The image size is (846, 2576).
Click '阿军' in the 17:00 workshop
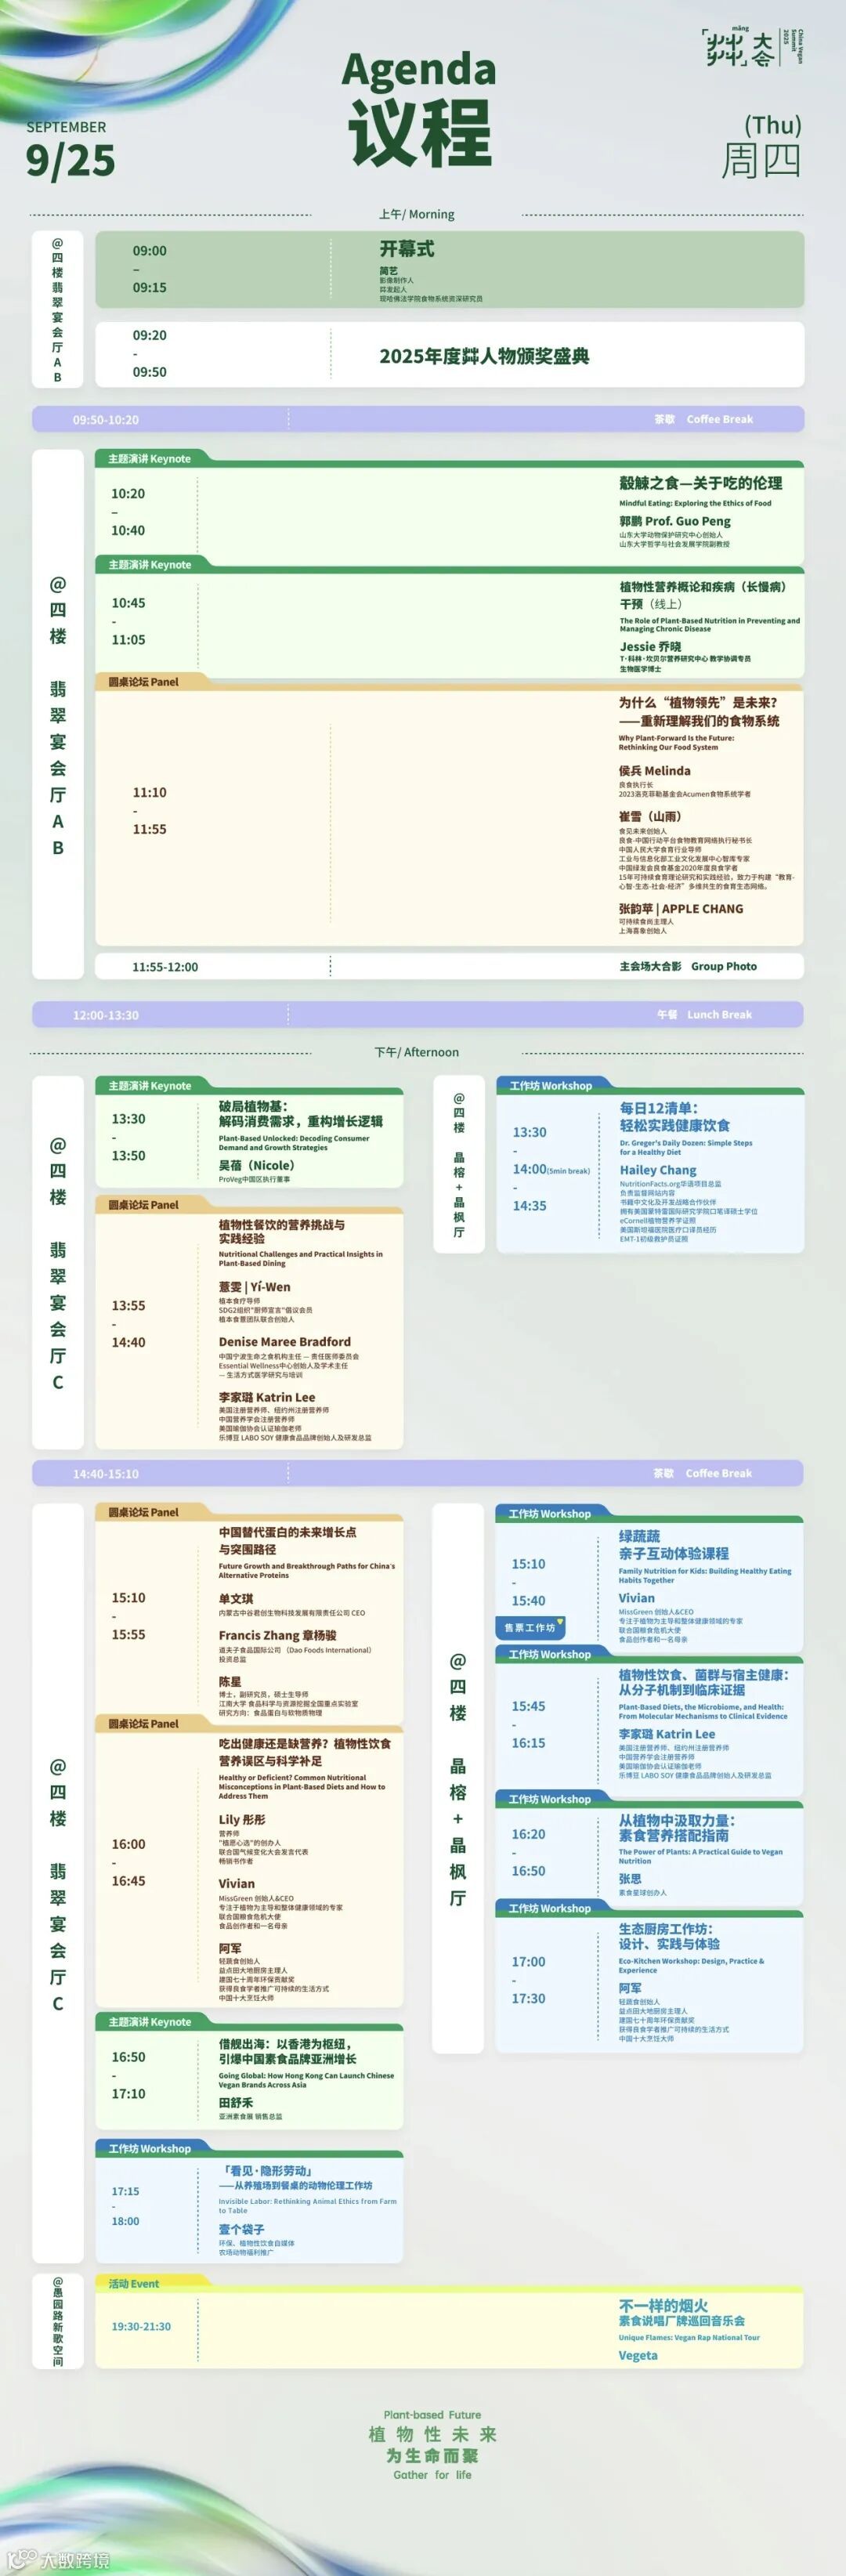click(629, 1988)
